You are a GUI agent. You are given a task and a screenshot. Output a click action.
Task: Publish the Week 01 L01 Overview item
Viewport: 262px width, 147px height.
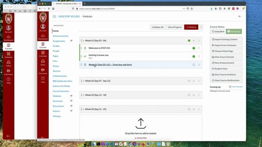point(194,65)
